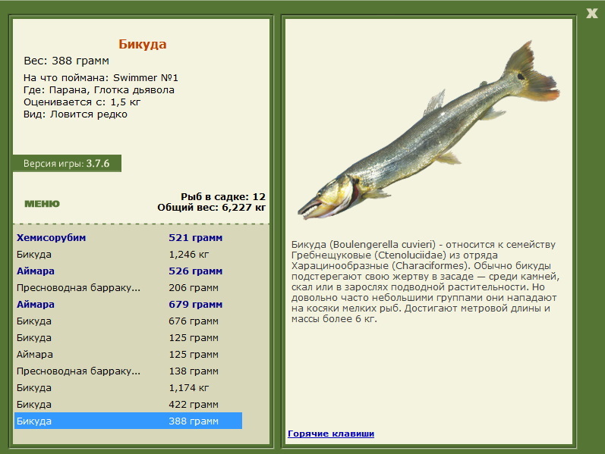Open the Горячие клавиши link

(331, 434)
